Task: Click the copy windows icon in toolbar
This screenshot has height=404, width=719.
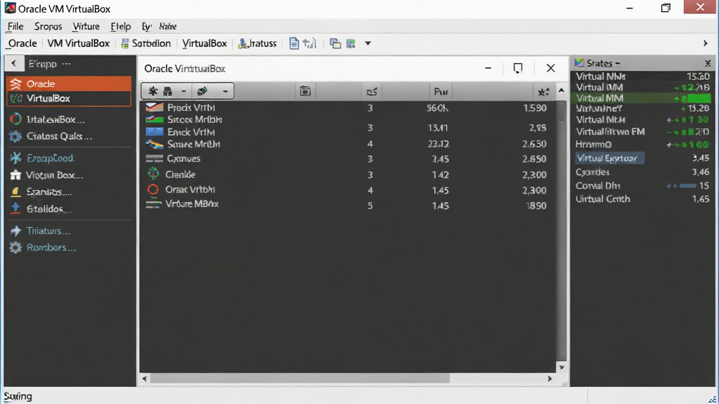Action: click(x=335, y=43)
